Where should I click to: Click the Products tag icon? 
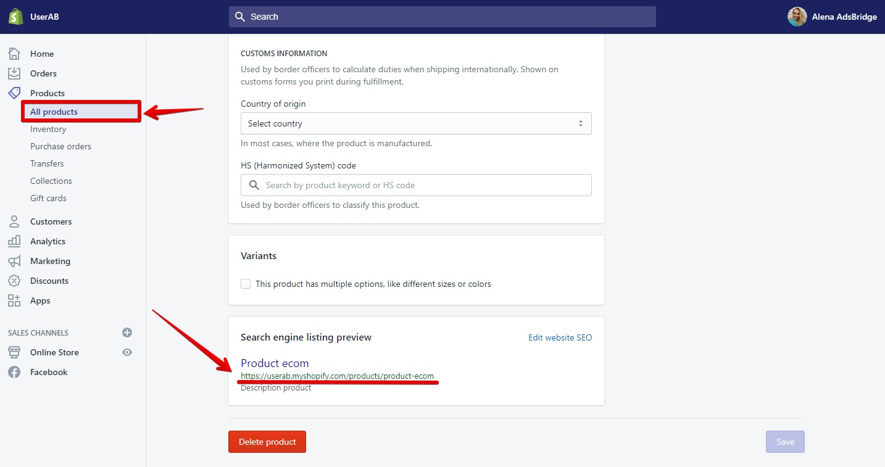click(14, 93)
